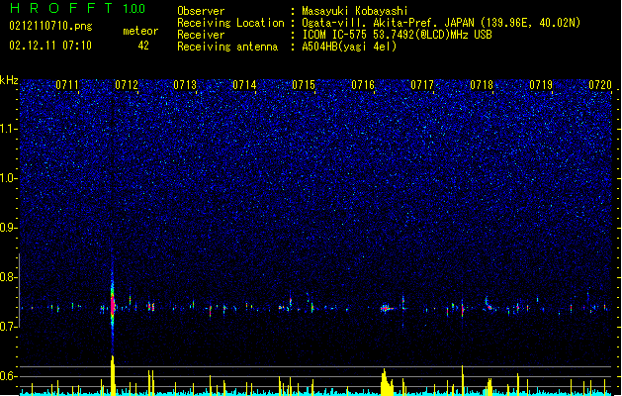Screen dimensions: 622x396
Task: Click the Receiving antenna label
Action: [227, 47]
